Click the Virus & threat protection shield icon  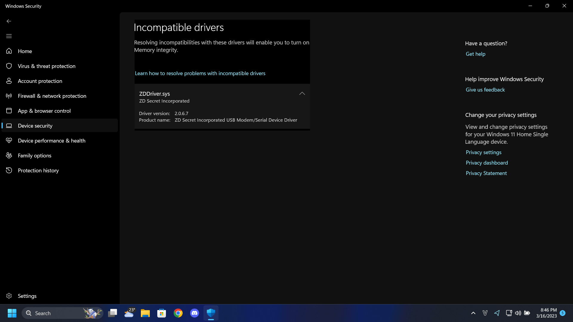click(9, 66)
